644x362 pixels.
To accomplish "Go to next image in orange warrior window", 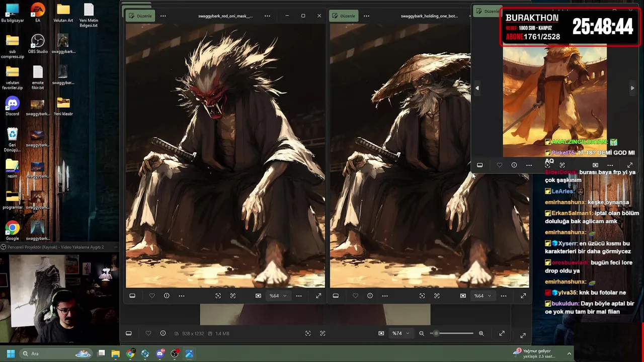I will [x=632, y=88].
